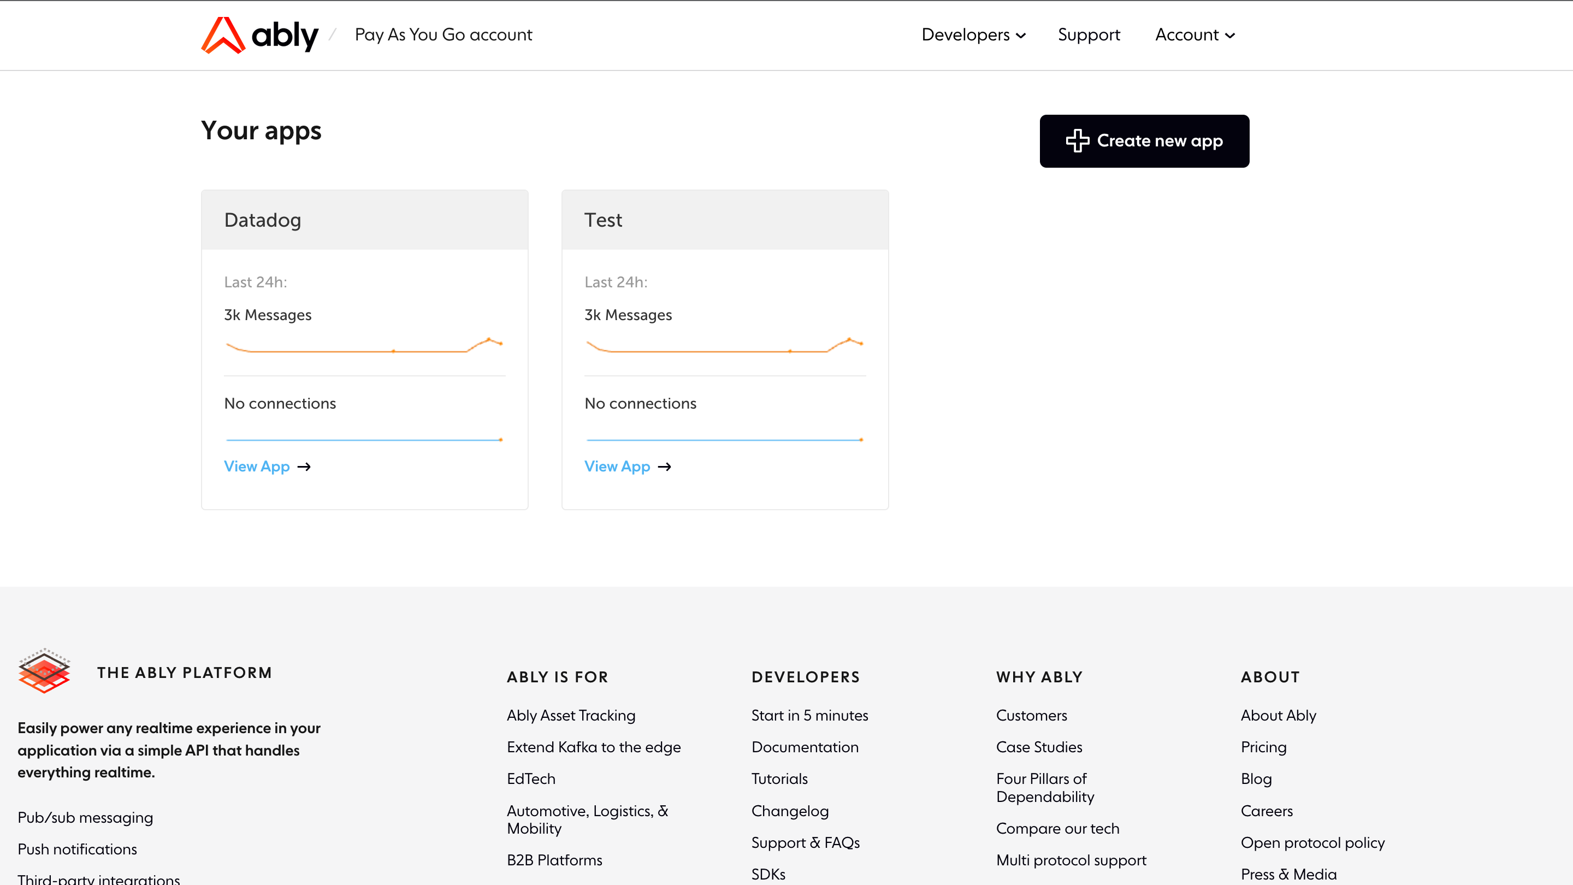Click No connections in the Test card
Viewport: 1573px width, 885px height.
coord(641,404)
